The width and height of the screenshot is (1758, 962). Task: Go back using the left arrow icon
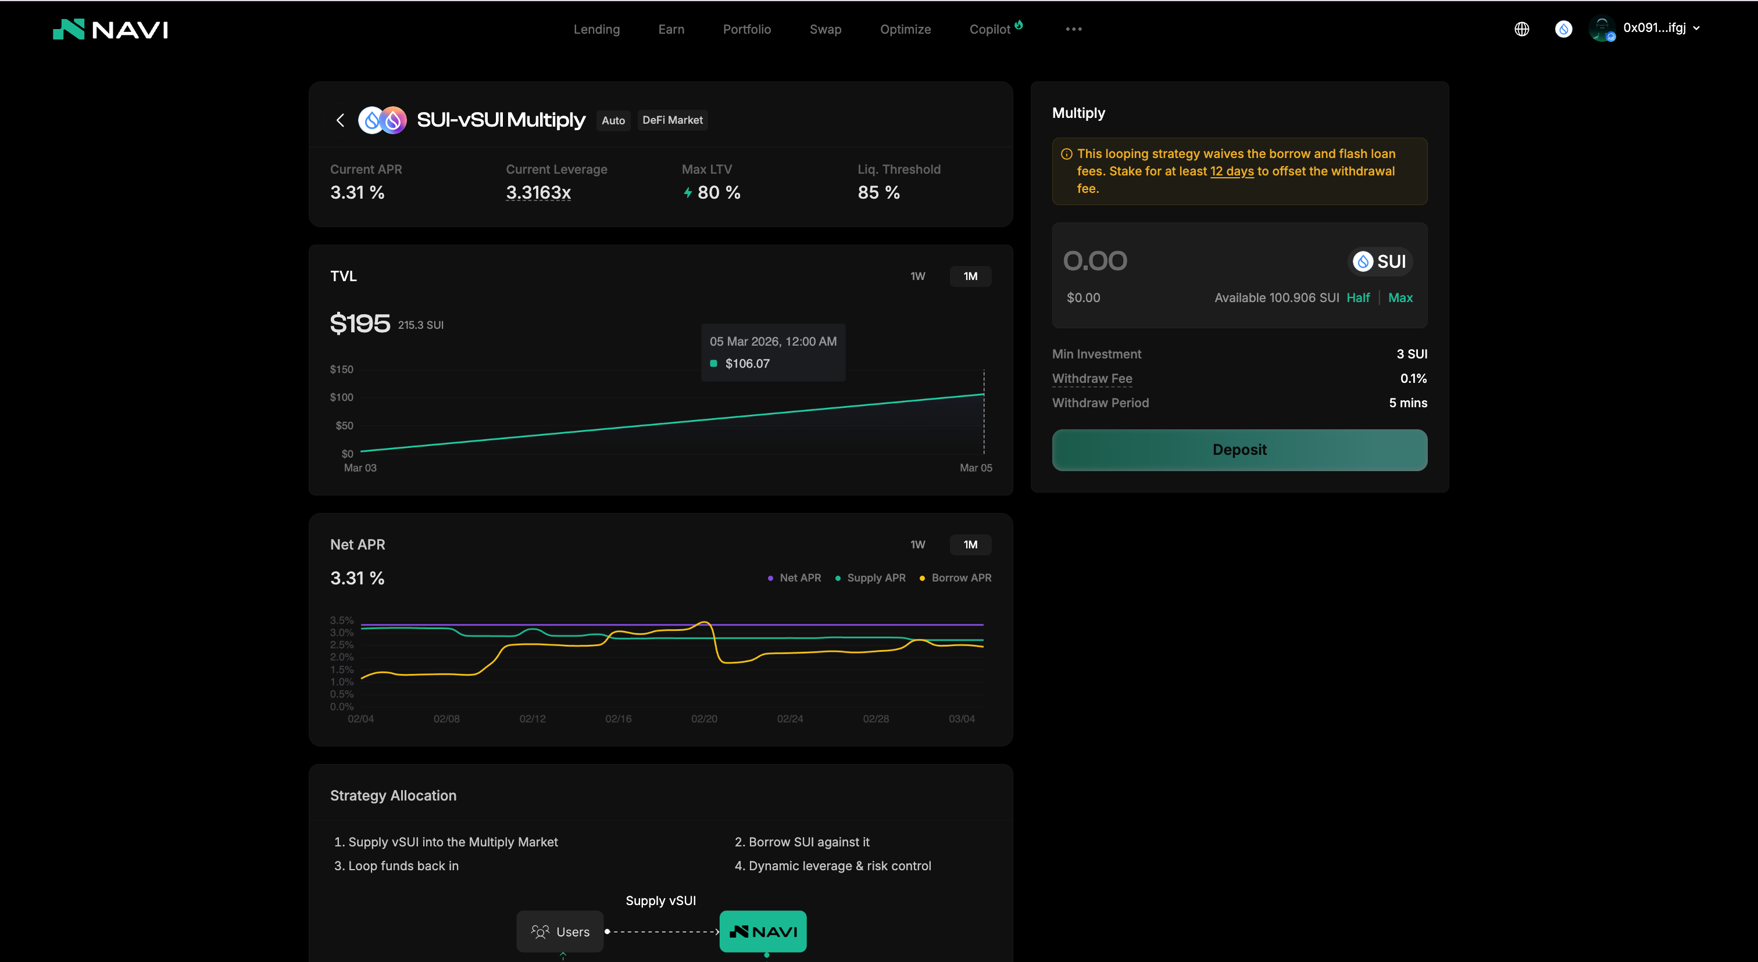pos(341,120)
